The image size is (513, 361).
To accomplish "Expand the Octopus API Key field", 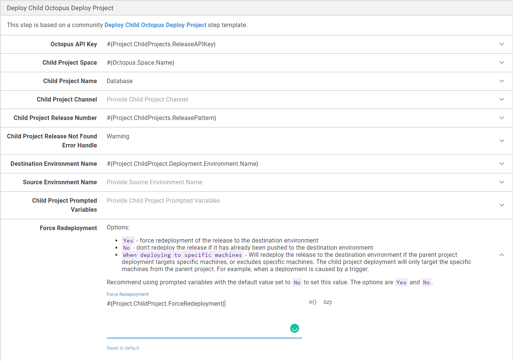I will (502, 44).
